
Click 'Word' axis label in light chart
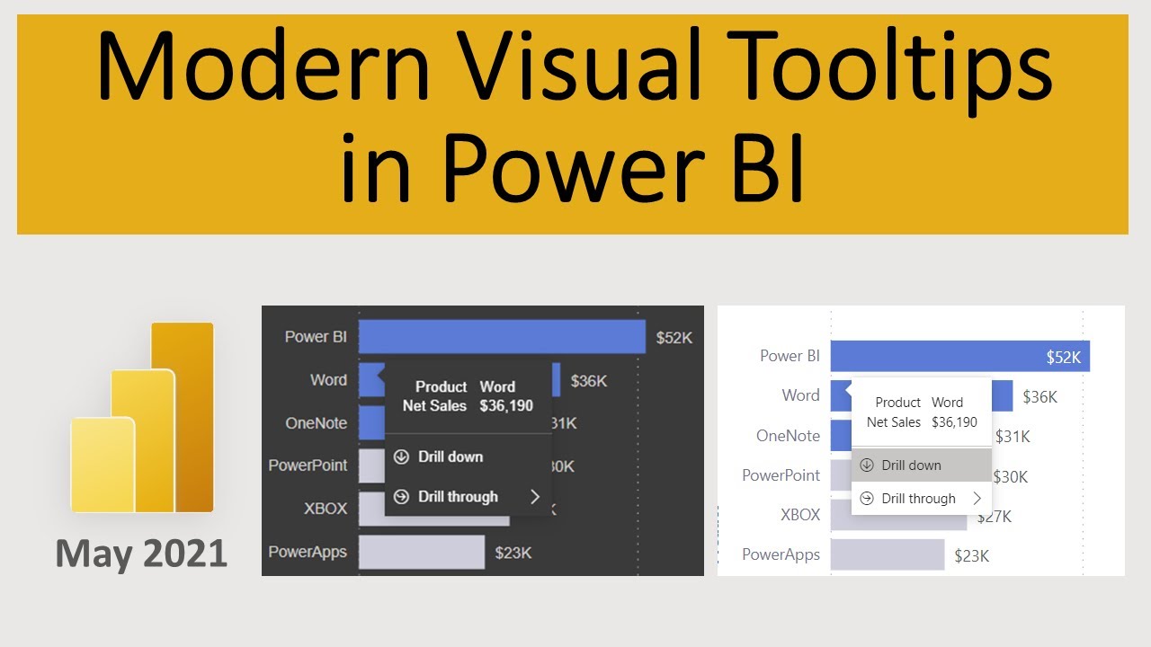(800, 395)
